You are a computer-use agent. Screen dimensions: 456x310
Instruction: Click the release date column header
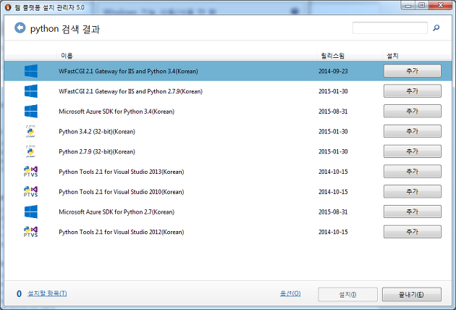[333, 56]
